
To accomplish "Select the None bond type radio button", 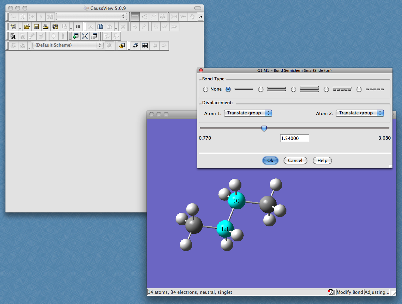I will [206, 90].
